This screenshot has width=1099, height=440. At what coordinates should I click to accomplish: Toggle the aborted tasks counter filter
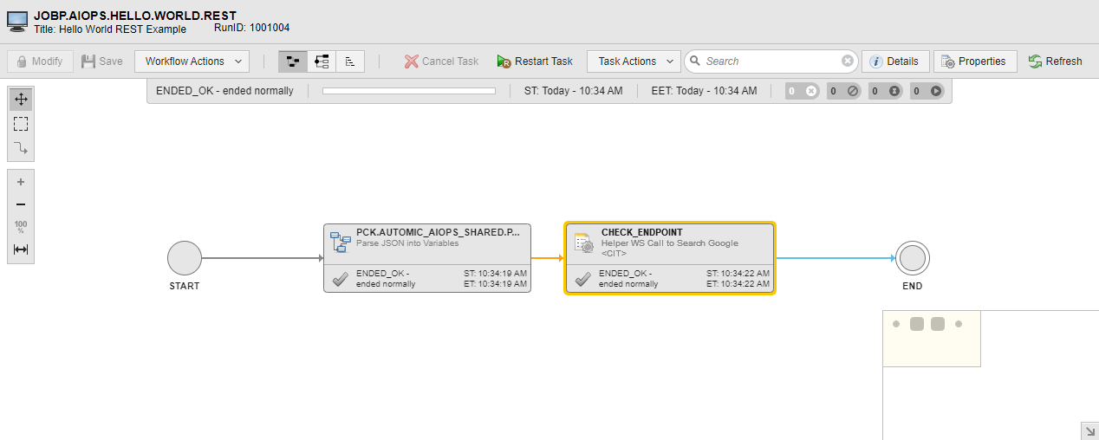(x=803, y=91)
